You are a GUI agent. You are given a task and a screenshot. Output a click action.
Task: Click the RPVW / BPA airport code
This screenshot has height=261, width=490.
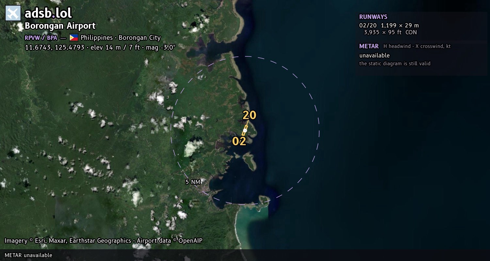click(41, 38)
